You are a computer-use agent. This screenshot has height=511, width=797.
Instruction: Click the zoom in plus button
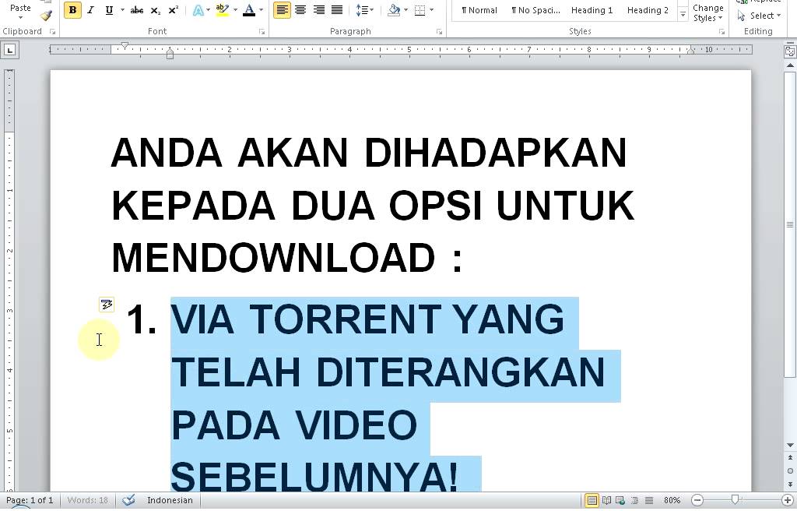[x=788, y=501]
